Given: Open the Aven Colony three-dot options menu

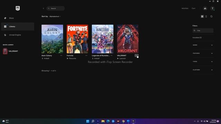Looking at the screenshot, I should (x=61, y=55).
